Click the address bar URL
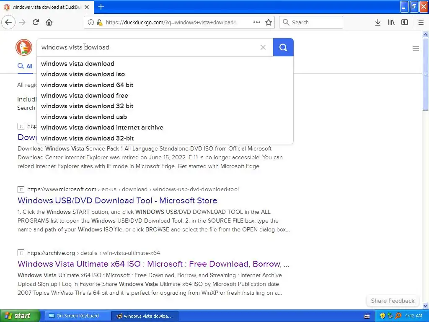Viewport: 429px width, 322px height. 171,23
